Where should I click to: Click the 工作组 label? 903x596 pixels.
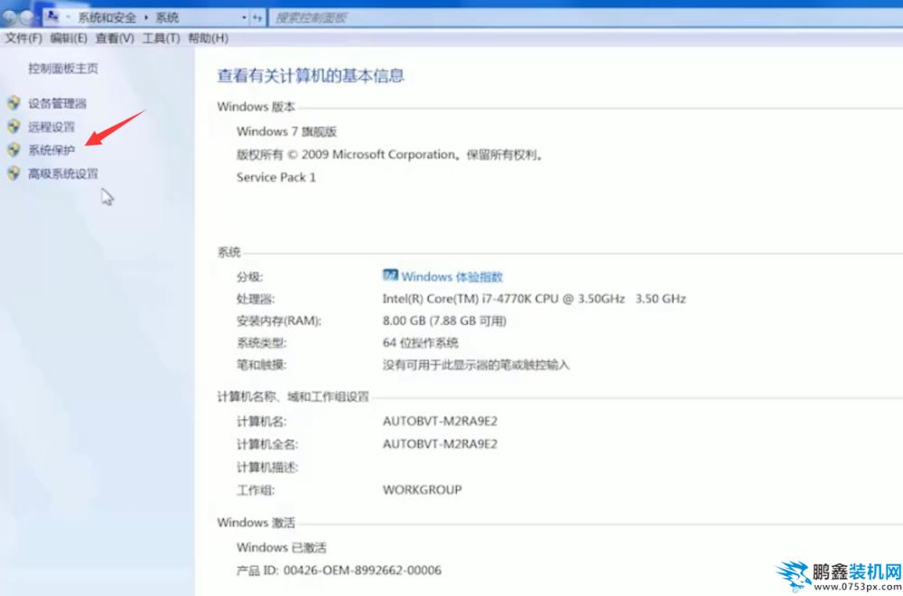pyautogui.click(x=256, y=490)
